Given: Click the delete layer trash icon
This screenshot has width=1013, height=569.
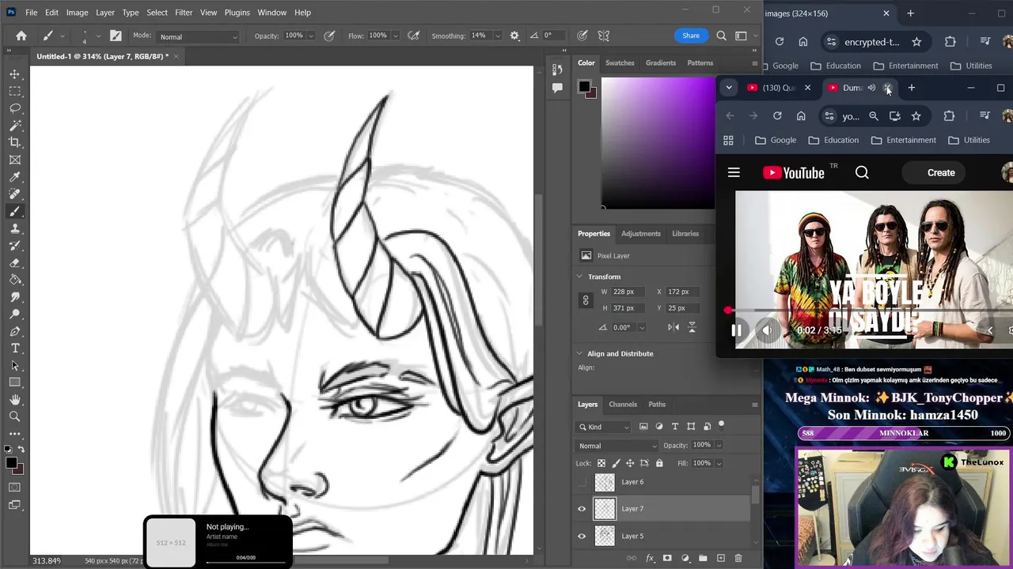Looking at the screenshot, I should point(738,558).
